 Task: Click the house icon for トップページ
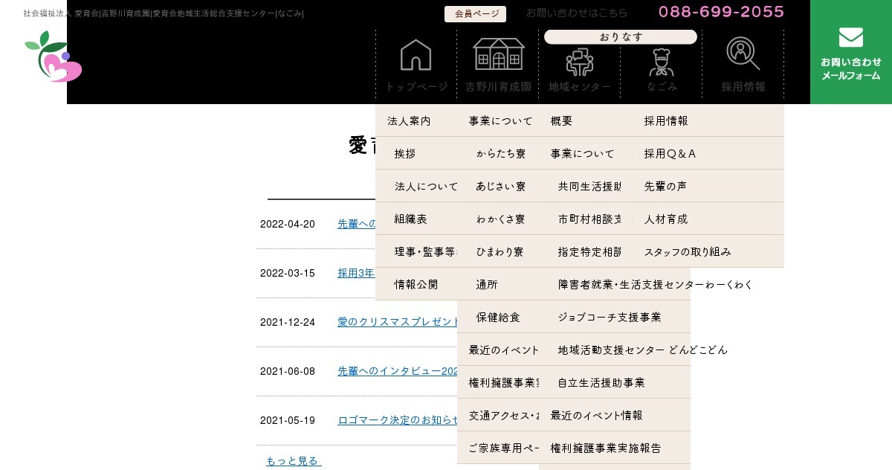[x=416, y=55]
